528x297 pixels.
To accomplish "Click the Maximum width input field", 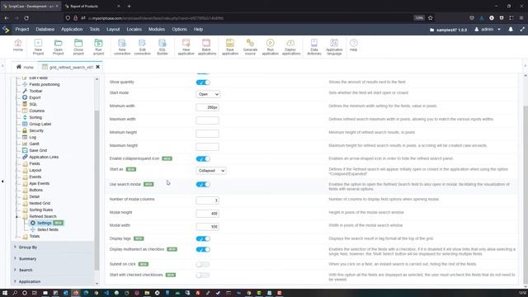I will tap(207, 120).
